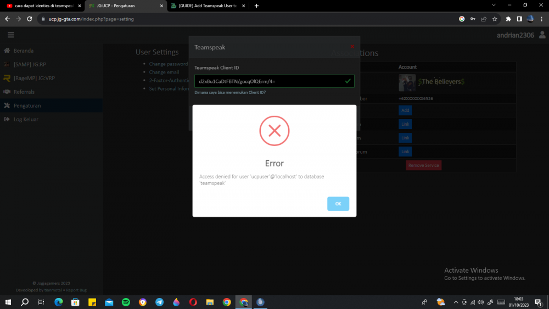Close the Teamspeak modal with red X

point(352,47)
